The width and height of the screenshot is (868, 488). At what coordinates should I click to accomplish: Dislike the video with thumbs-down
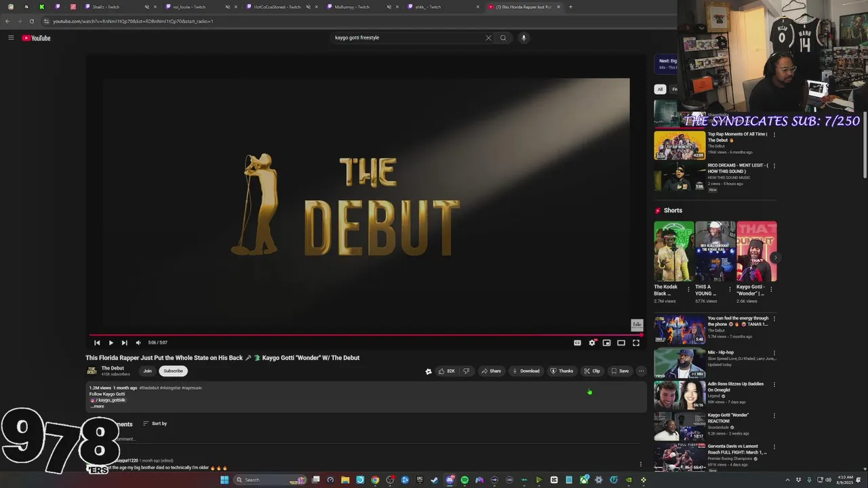(466, 371)
